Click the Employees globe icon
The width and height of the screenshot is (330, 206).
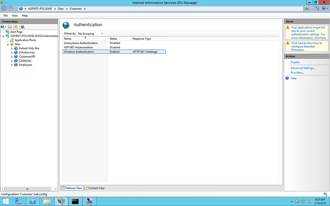pos(16,65)
